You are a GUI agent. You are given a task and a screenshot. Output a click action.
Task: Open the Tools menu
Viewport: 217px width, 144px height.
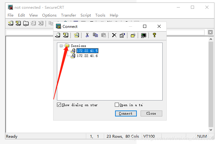[x=100, y=15]
